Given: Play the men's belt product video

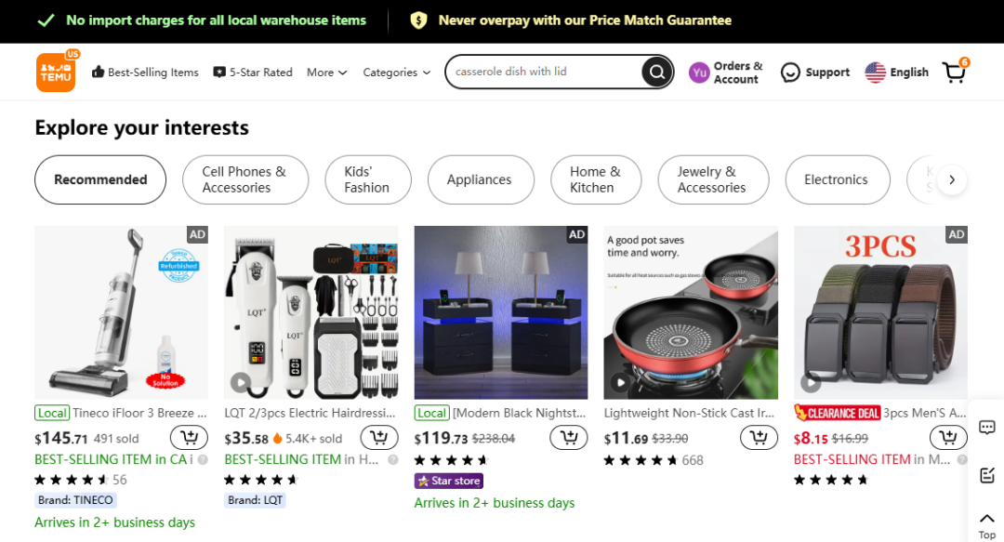Looking at the screenshot, I should pos(811,381).
